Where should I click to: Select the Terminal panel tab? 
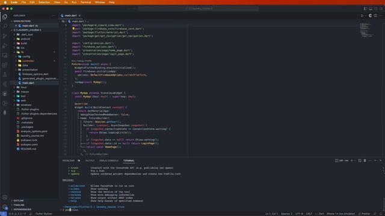click(129, 161)
